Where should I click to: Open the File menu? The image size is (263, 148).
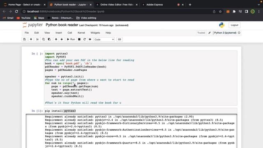[27, 33]
